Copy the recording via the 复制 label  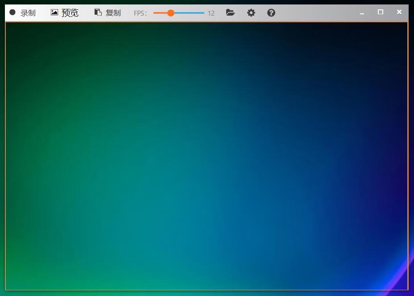pyautogui.click(x=113, y=13)
